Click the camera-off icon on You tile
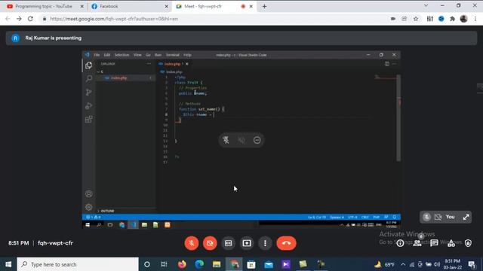 (438, 217)
